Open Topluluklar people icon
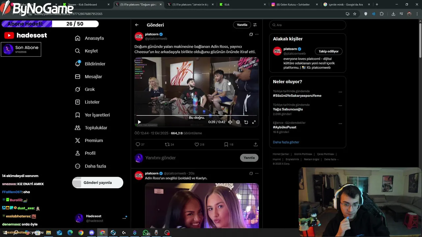 (x=77, y=128)
